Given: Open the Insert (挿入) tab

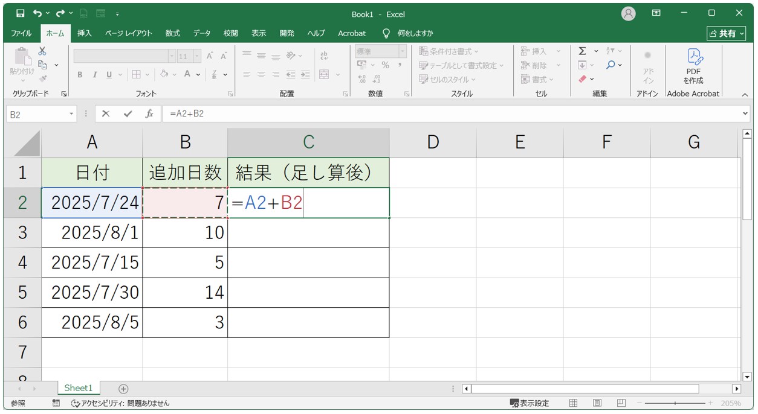Looking at the screenshot, I should point(85,33).
